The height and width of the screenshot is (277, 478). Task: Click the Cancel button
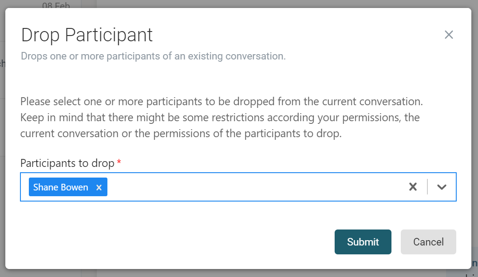tap(428, 242)
